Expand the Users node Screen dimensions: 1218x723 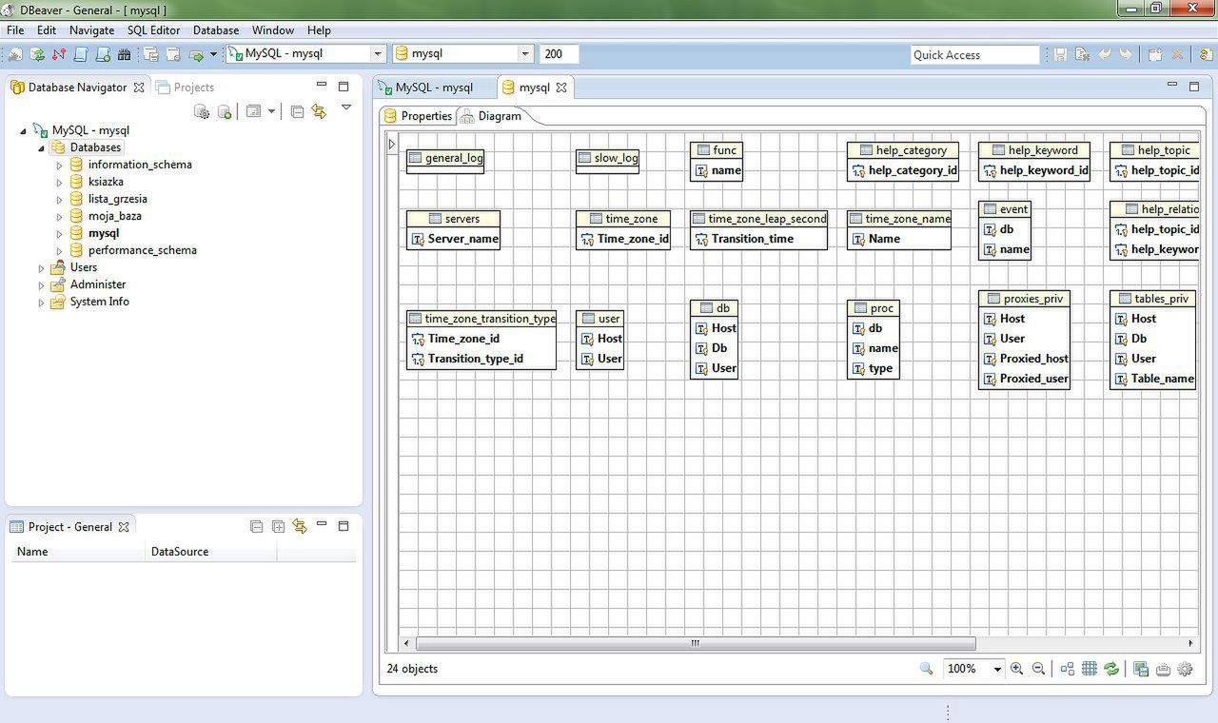41,267
